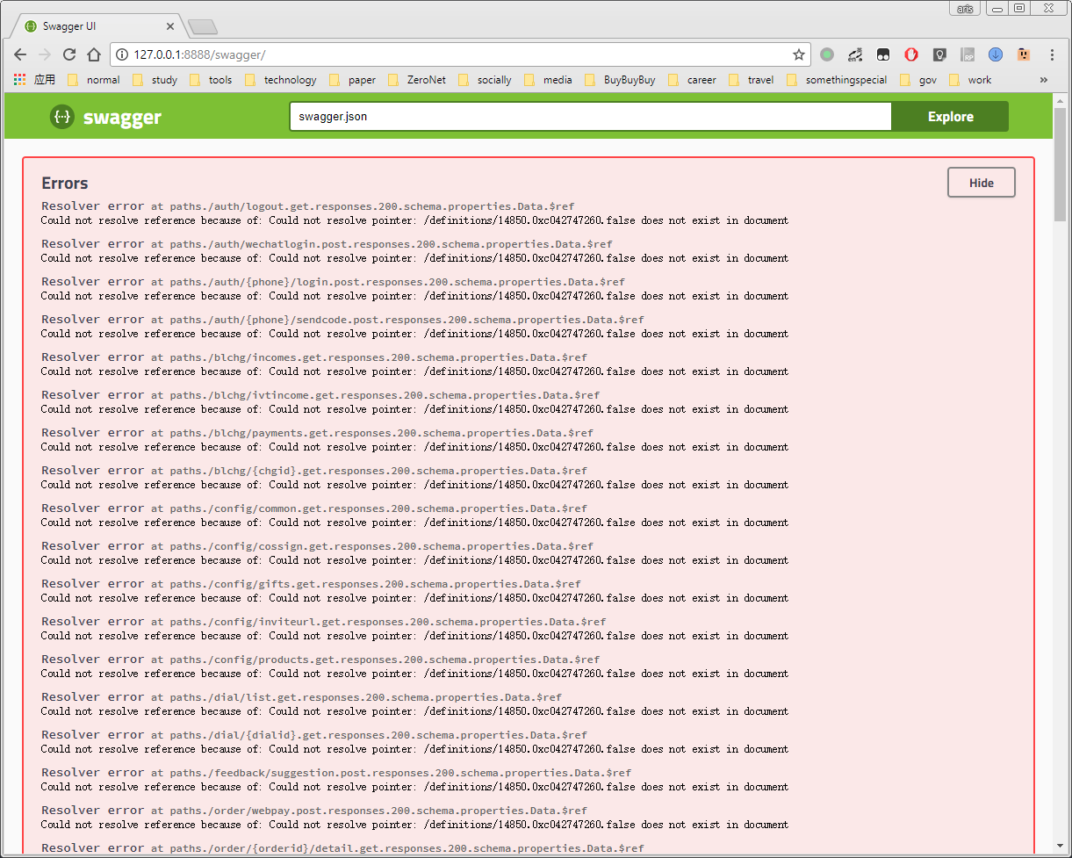
Task: Click the /feedback/suggestion.post error line
Action: pyautogui.click(x=336, y=773)
